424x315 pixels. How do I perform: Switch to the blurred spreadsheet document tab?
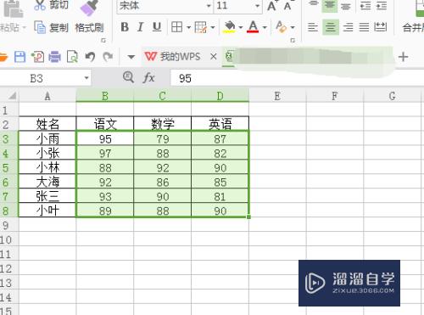(x=307, y=57)
